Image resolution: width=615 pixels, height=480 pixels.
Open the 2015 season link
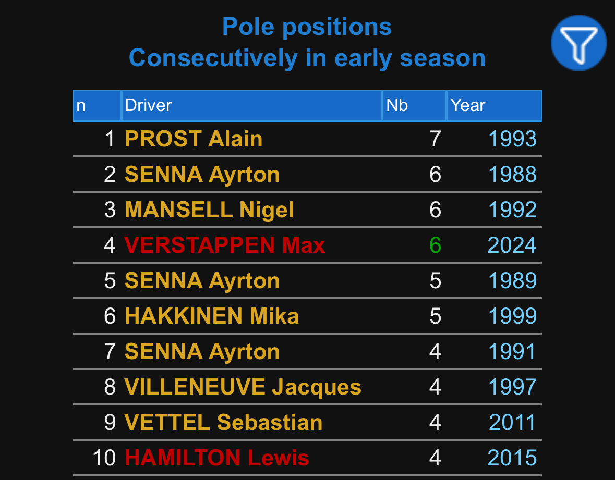tap(512, 458)
